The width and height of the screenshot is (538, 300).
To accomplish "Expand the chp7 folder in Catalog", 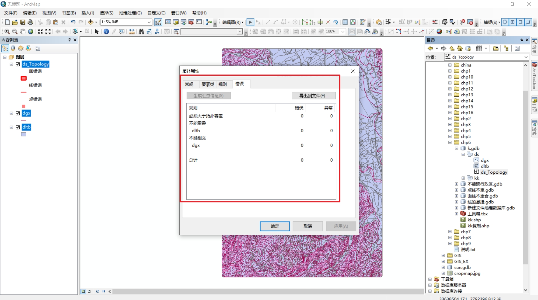I will point(450,232).
